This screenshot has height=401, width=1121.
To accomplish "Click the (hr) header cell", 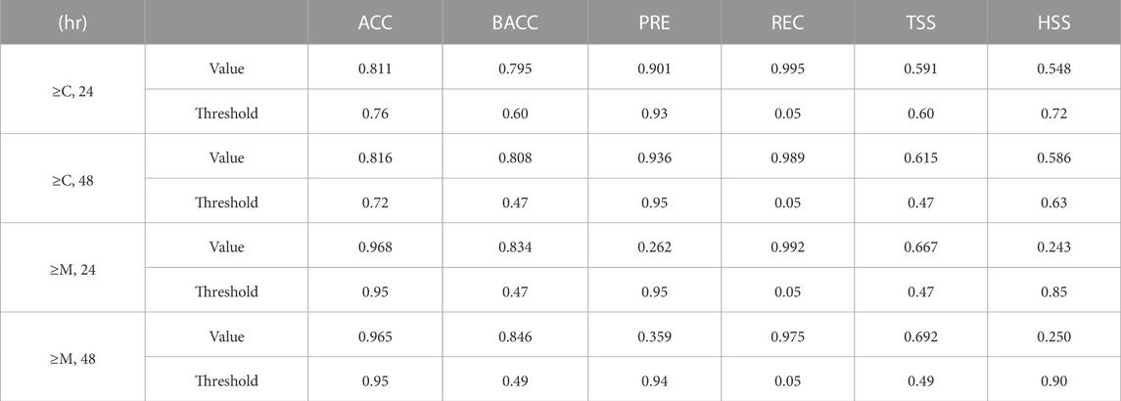I will [x=71, y=23].
